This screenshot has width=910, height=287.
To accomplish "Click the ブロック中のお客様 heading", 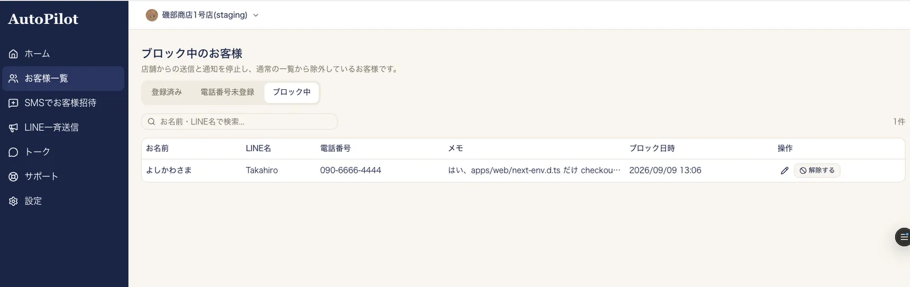I will click(x=192, y=53).
